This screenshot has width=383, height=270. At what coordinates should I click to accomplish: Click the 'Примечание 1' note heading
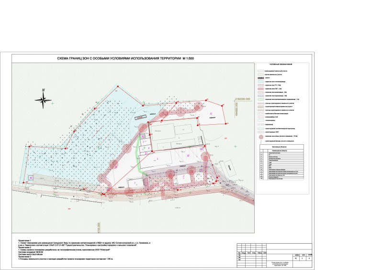(25, 240)
